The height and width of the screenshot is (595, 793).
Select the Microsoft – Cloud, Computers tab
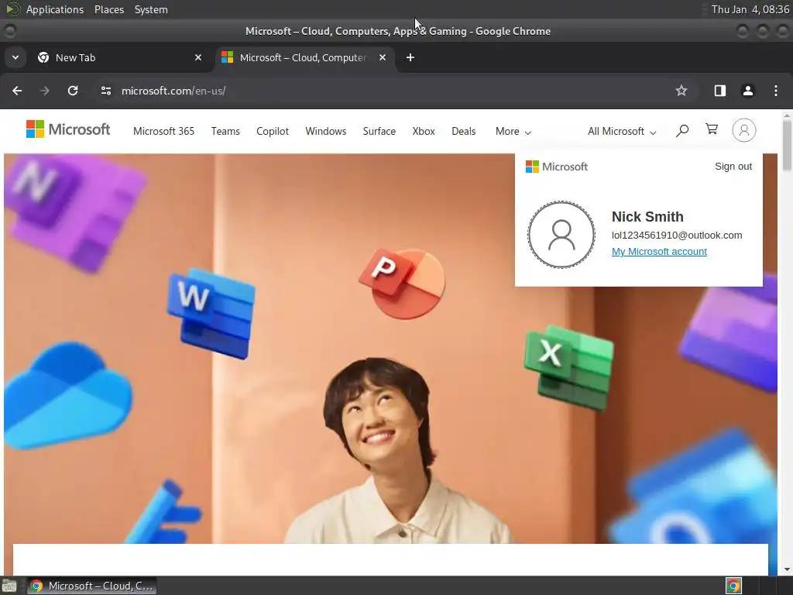304,57
